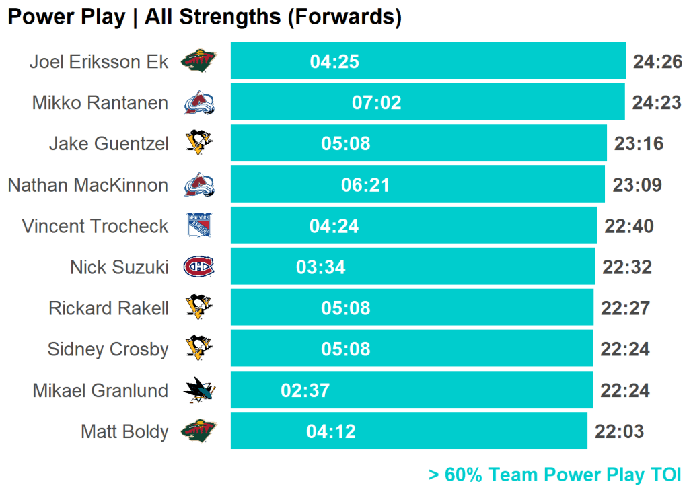Select the 06:21 label on MacKinnon's bar
689x492 pixels.
coord(365,184)
